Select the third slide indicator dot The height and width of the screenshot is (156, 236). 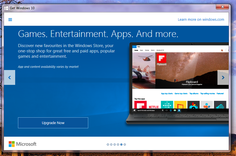pos(115,145)
